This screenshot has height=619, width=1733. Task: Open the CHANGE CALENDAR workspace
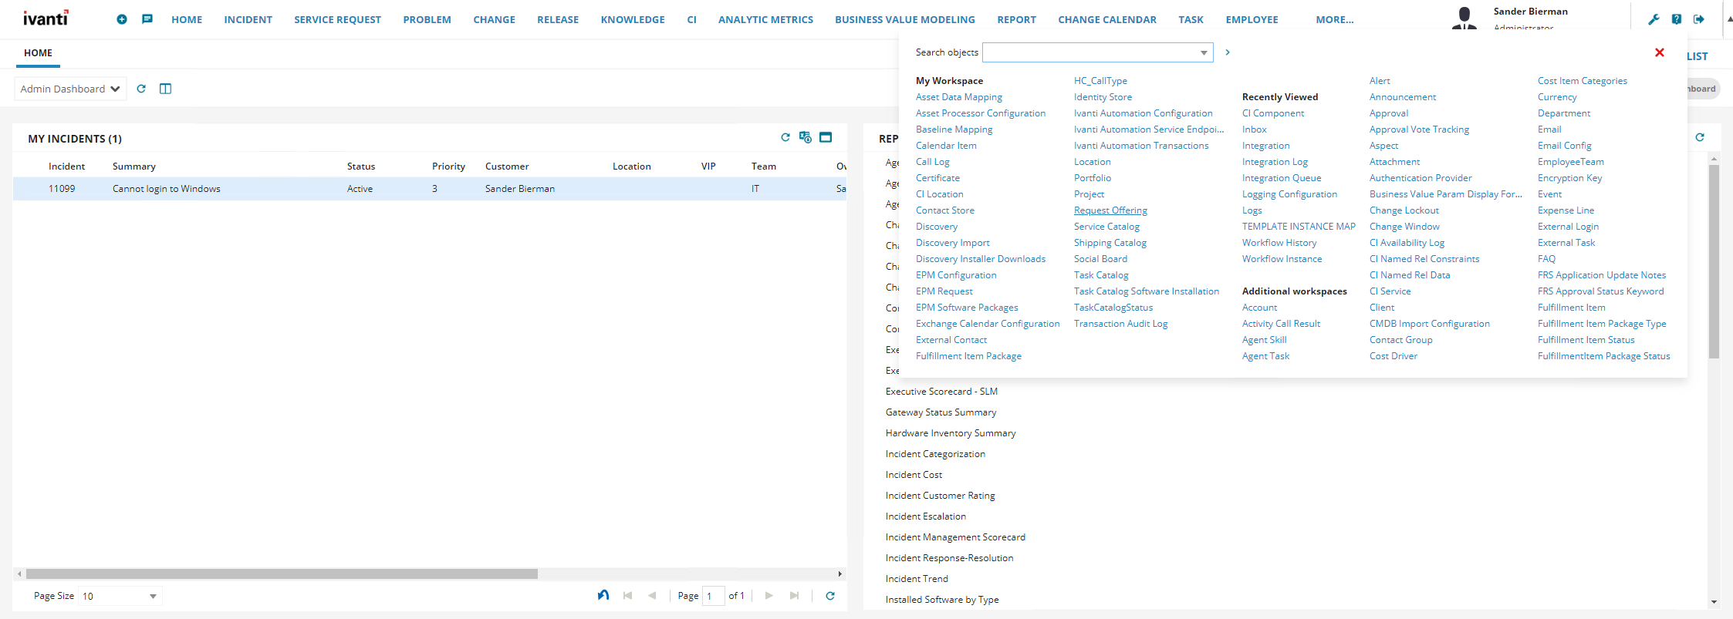(x=1107, y=19)
